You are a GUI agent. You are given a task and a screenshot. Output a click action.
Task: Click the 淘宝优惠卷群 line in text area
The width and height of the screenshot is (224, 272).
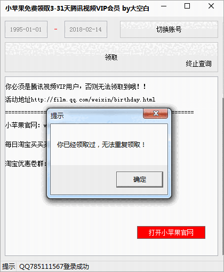point(26,164)
